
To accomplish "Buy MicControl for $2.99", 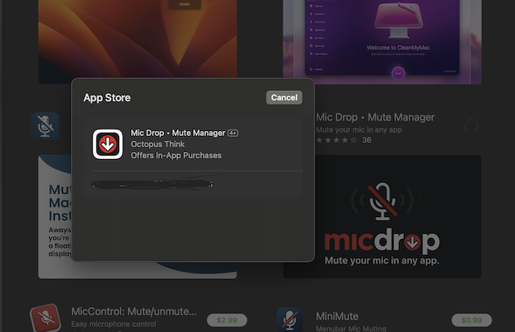I will 227,320.
